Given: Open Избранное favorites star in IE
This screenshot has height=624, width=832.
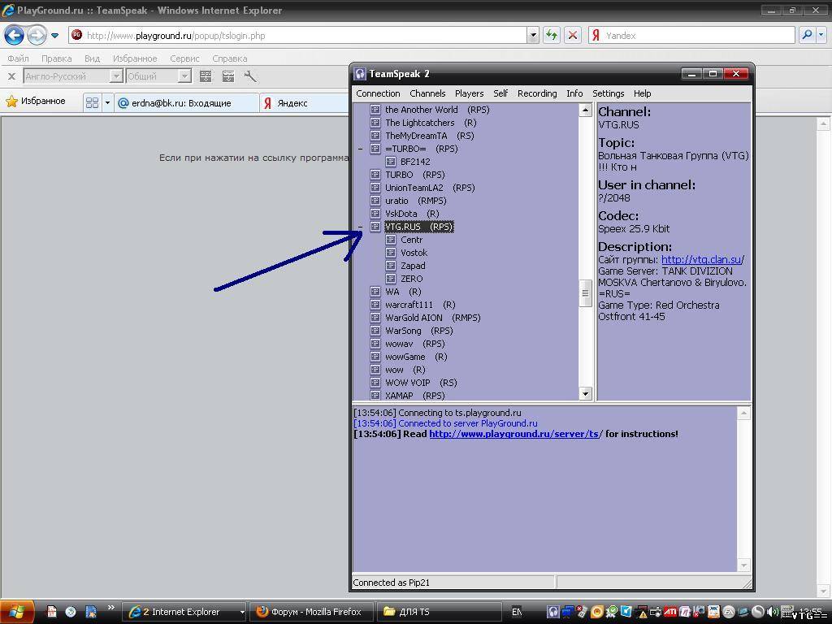Looking at the screenshot, I should click(x=36, y=101).
